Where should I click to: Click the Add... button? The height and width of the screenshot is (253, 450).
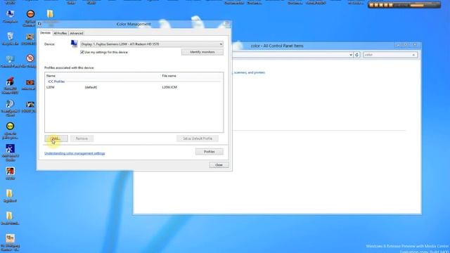click(x=56, y=138)
